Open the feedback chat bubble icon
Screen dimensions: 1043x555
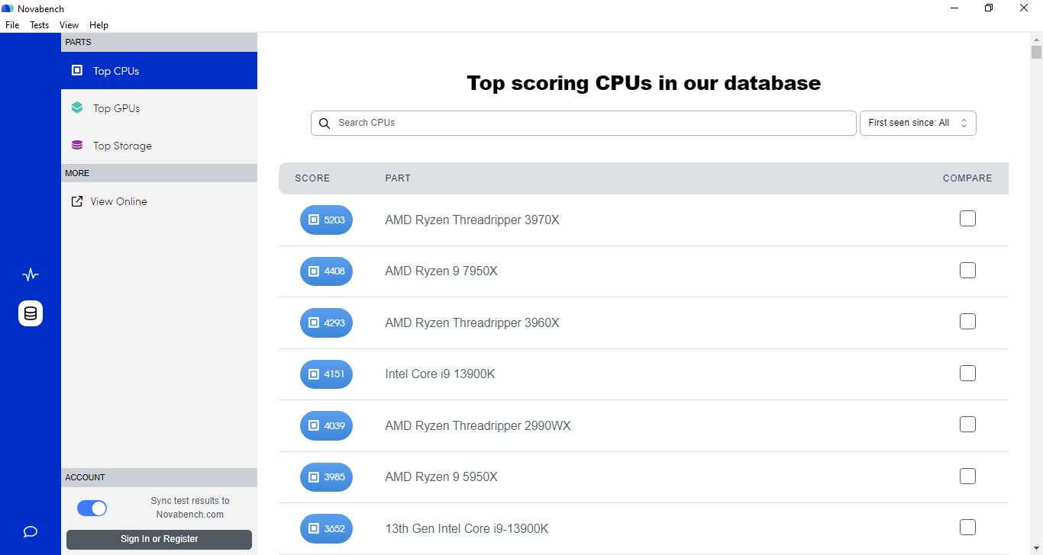tap(31, 531)
